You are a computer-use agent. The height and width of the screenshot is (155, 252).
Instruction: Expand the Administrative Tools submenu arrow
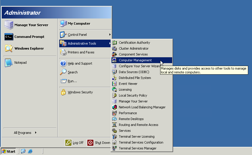(x=110, y=43)
